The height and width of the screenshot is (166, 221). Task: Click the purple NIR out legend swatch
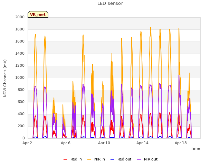139,160
